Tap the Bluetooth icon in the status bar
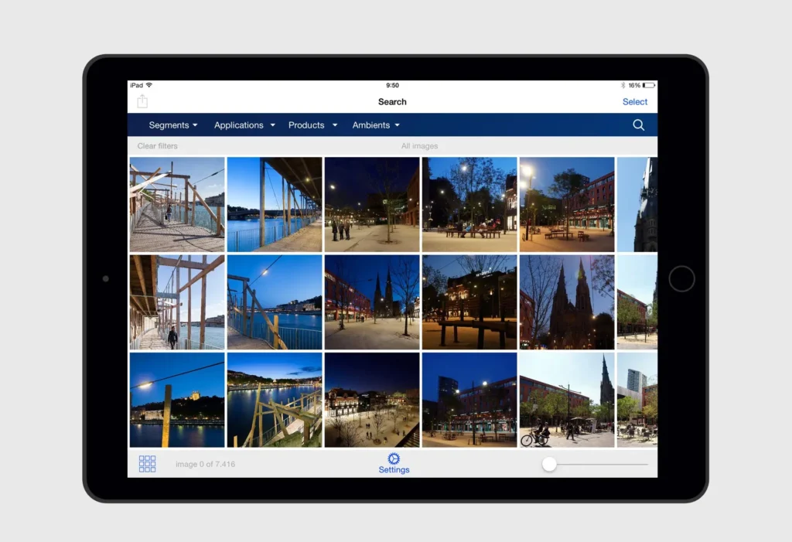This screenshot has height=542, width=792. click(x=623, y=85)
